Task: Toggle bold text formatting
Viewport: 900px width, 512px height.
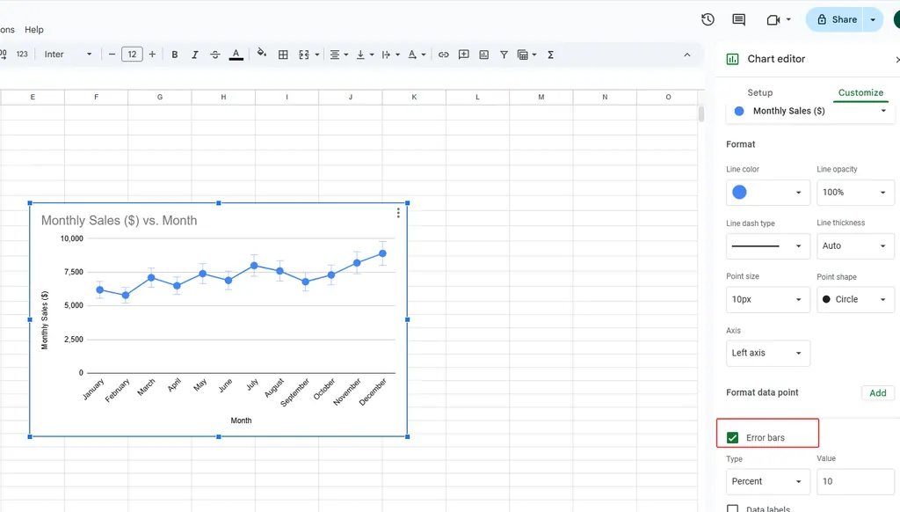Action: 175,55
